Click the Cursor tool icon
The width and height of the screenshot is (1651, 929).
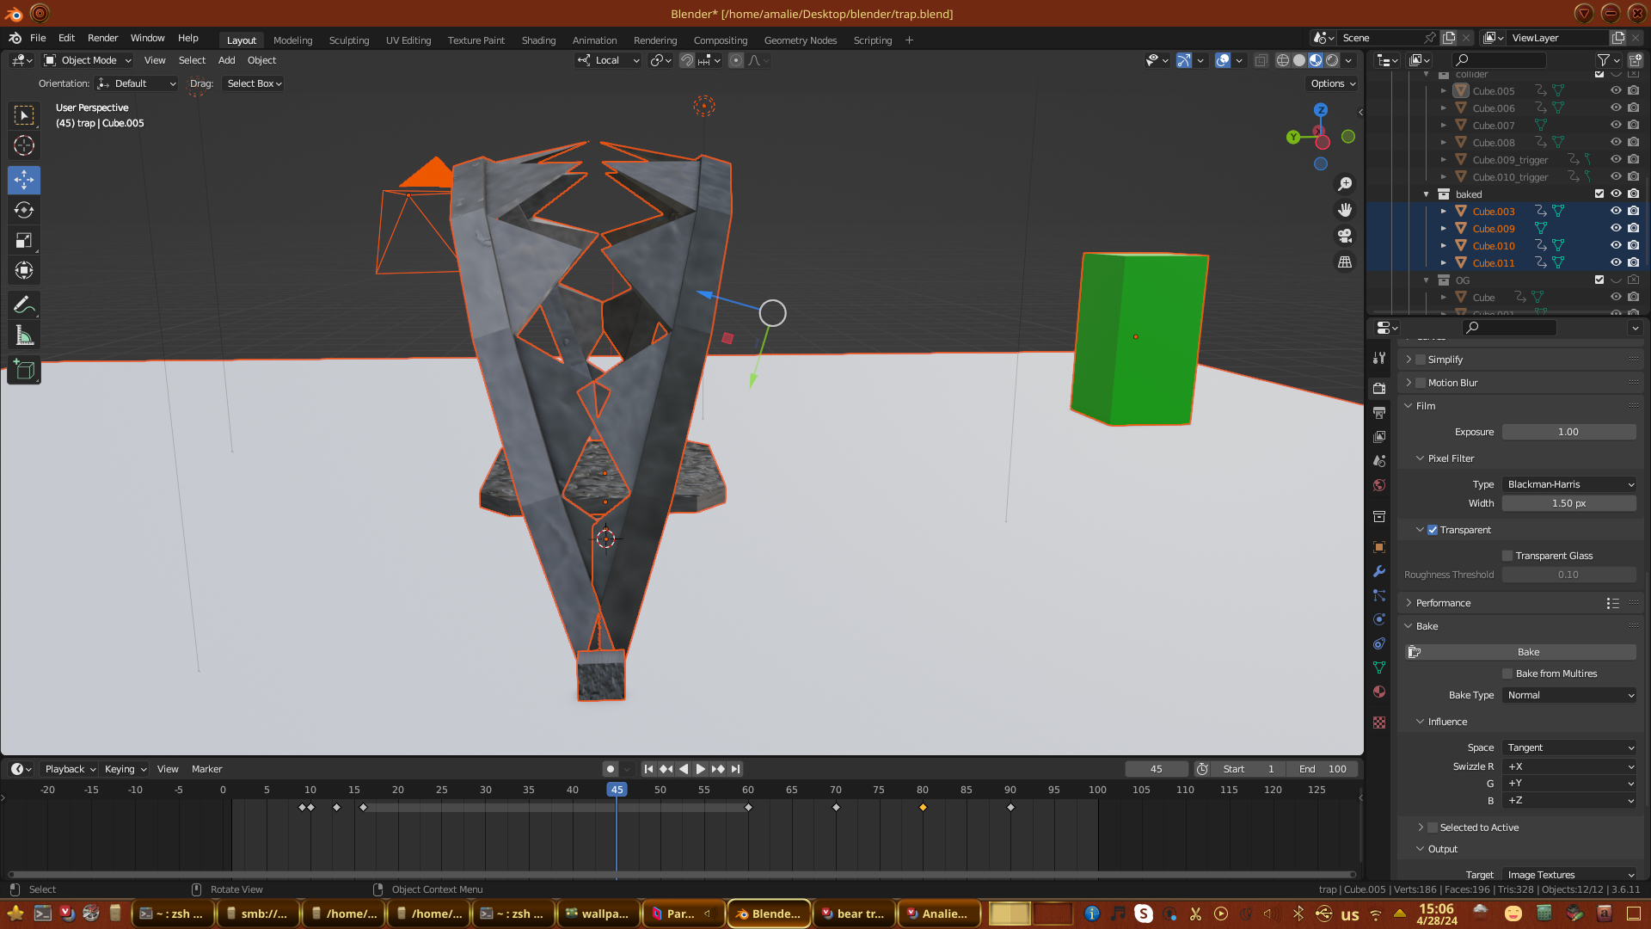pyautogui.click(x=24, y=145)
